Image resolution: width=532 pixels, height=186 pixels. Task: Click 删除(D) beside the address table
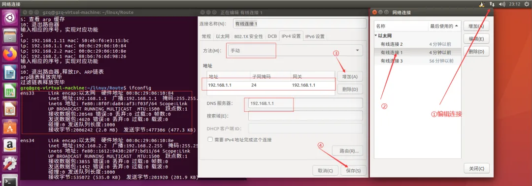[x=350, y=90]
